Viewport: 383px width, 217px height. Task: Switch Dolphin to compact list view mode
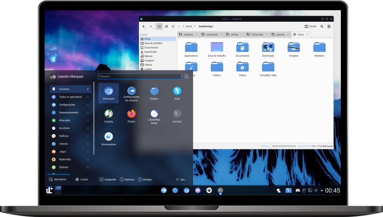(166, 26)
